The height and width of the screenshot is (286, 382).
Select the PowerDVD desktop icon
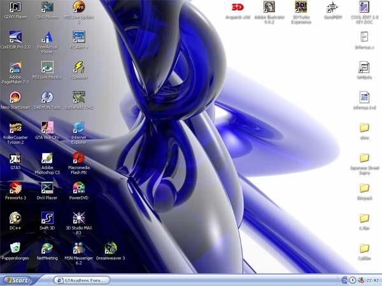point(79,187)
